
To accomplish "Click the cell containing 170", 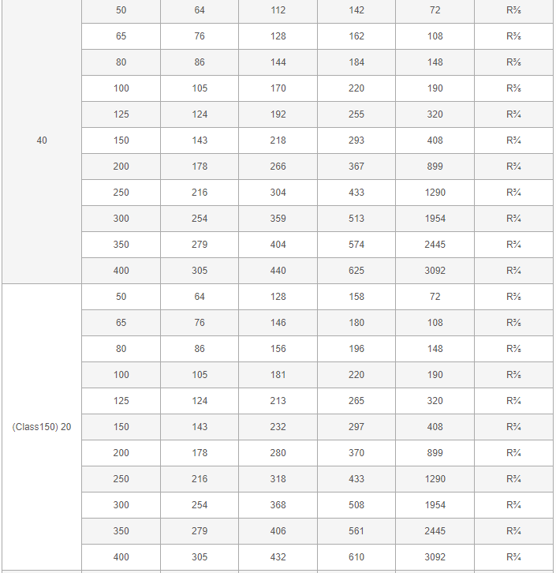I will click(x=278, y=88).
